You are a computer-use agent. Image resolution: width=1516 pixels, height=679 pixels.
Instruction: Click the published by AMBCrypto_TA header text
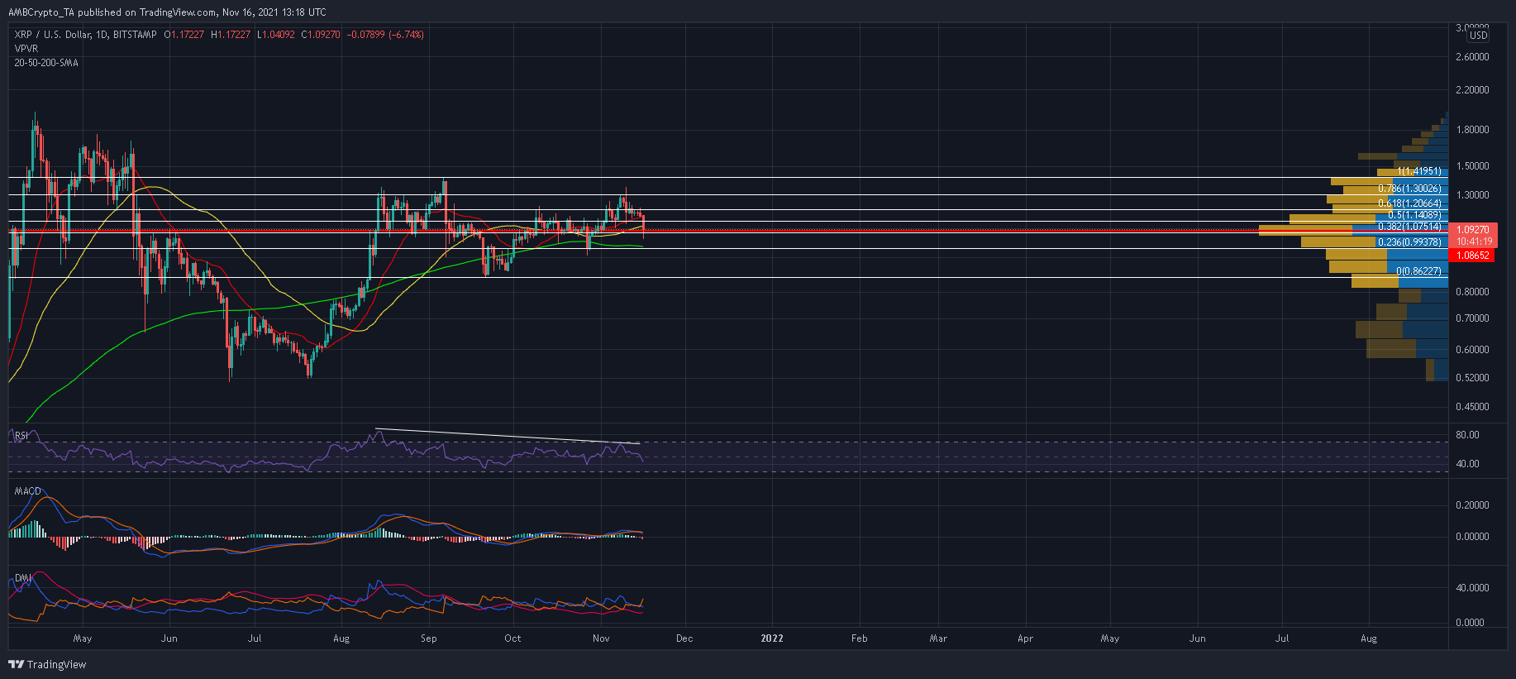pyautogui.click(x=167, y=12)
